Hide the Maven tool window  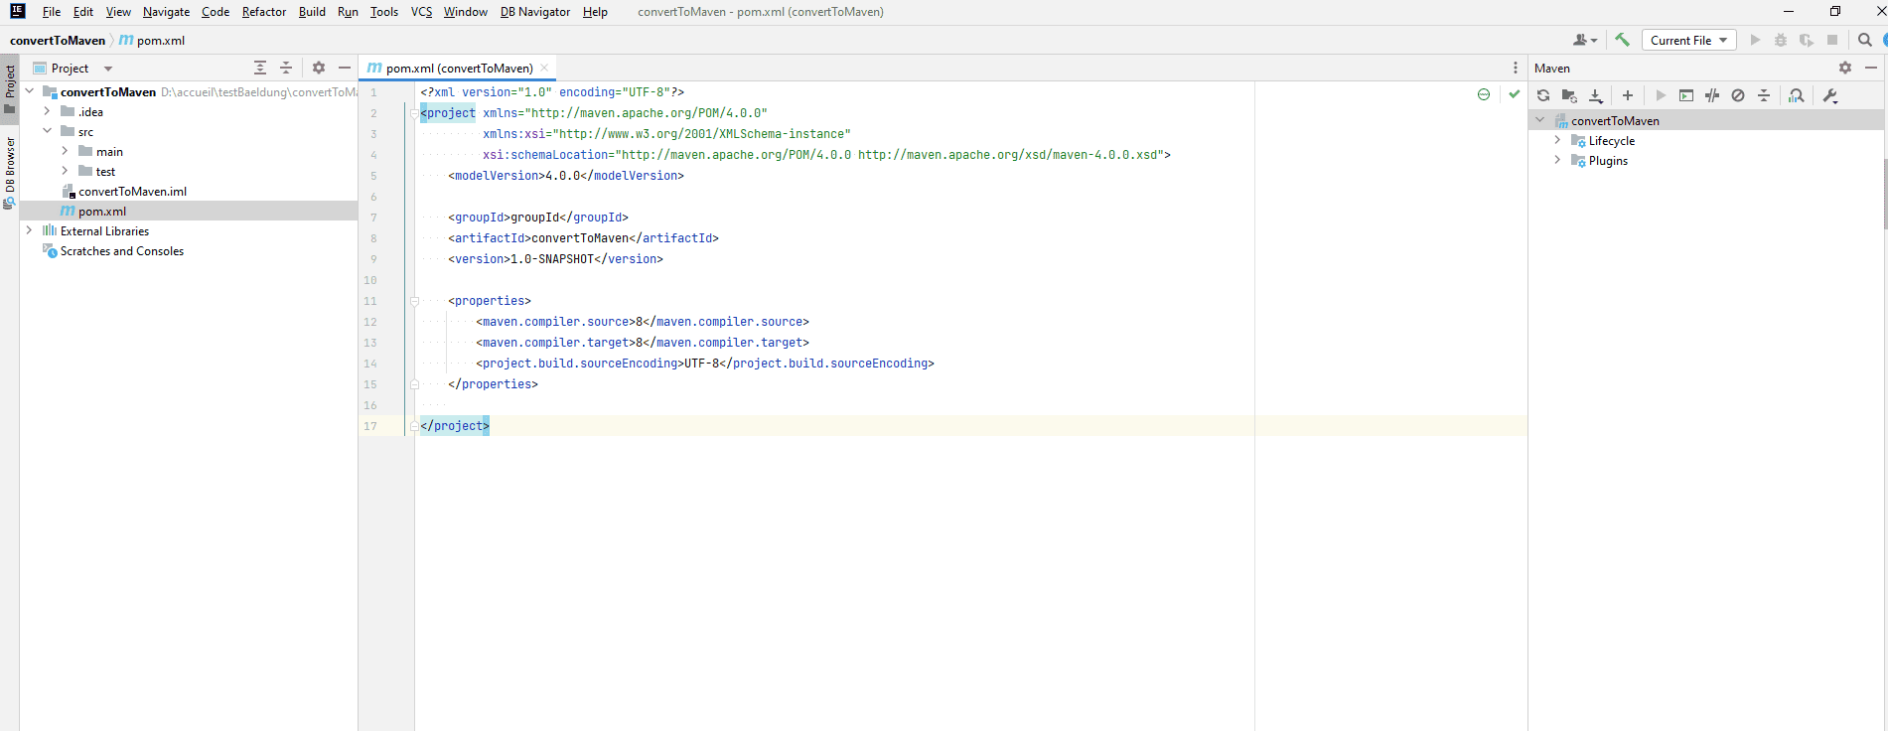1871,68
